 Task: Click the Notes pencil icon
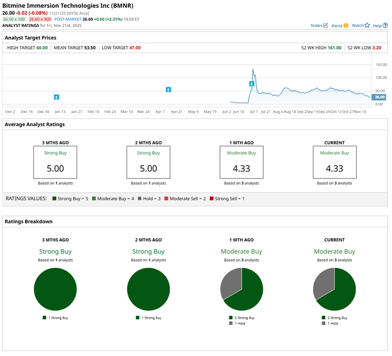coord(326,26)
